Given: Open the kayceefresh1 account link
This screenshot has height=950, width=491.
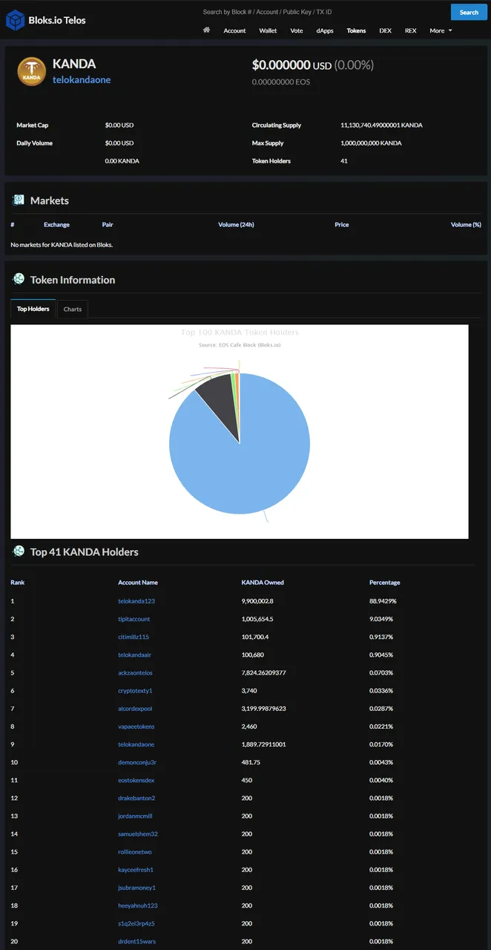Looking at the screenshot, I should click(x=136, y=869).
